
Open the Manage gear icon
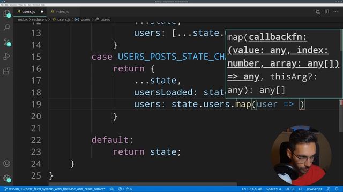pos(7,178)
